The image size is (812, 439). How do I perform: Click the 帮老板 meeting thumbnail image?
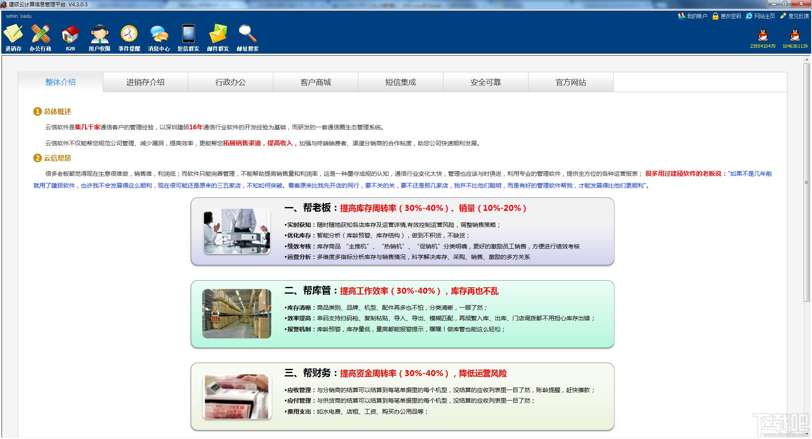(x=237, y=231)
